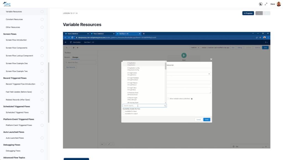Screen dimensions: 283x160
Task: Enter fullscreen using the expand arrows icon
Action: click(266, 4)
